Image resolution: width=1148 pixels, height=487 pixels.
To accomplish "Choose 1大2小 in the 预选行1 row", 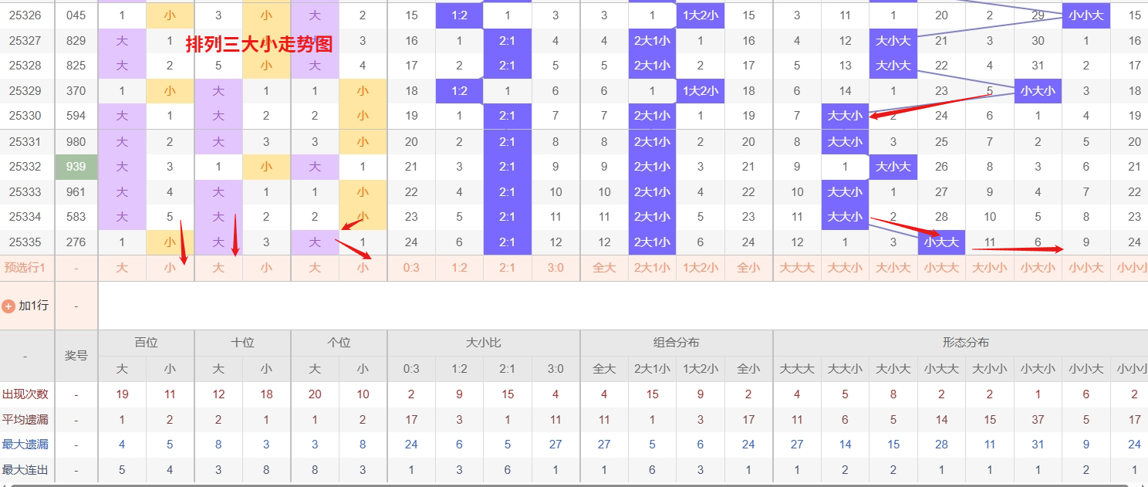I will (701, 269).
